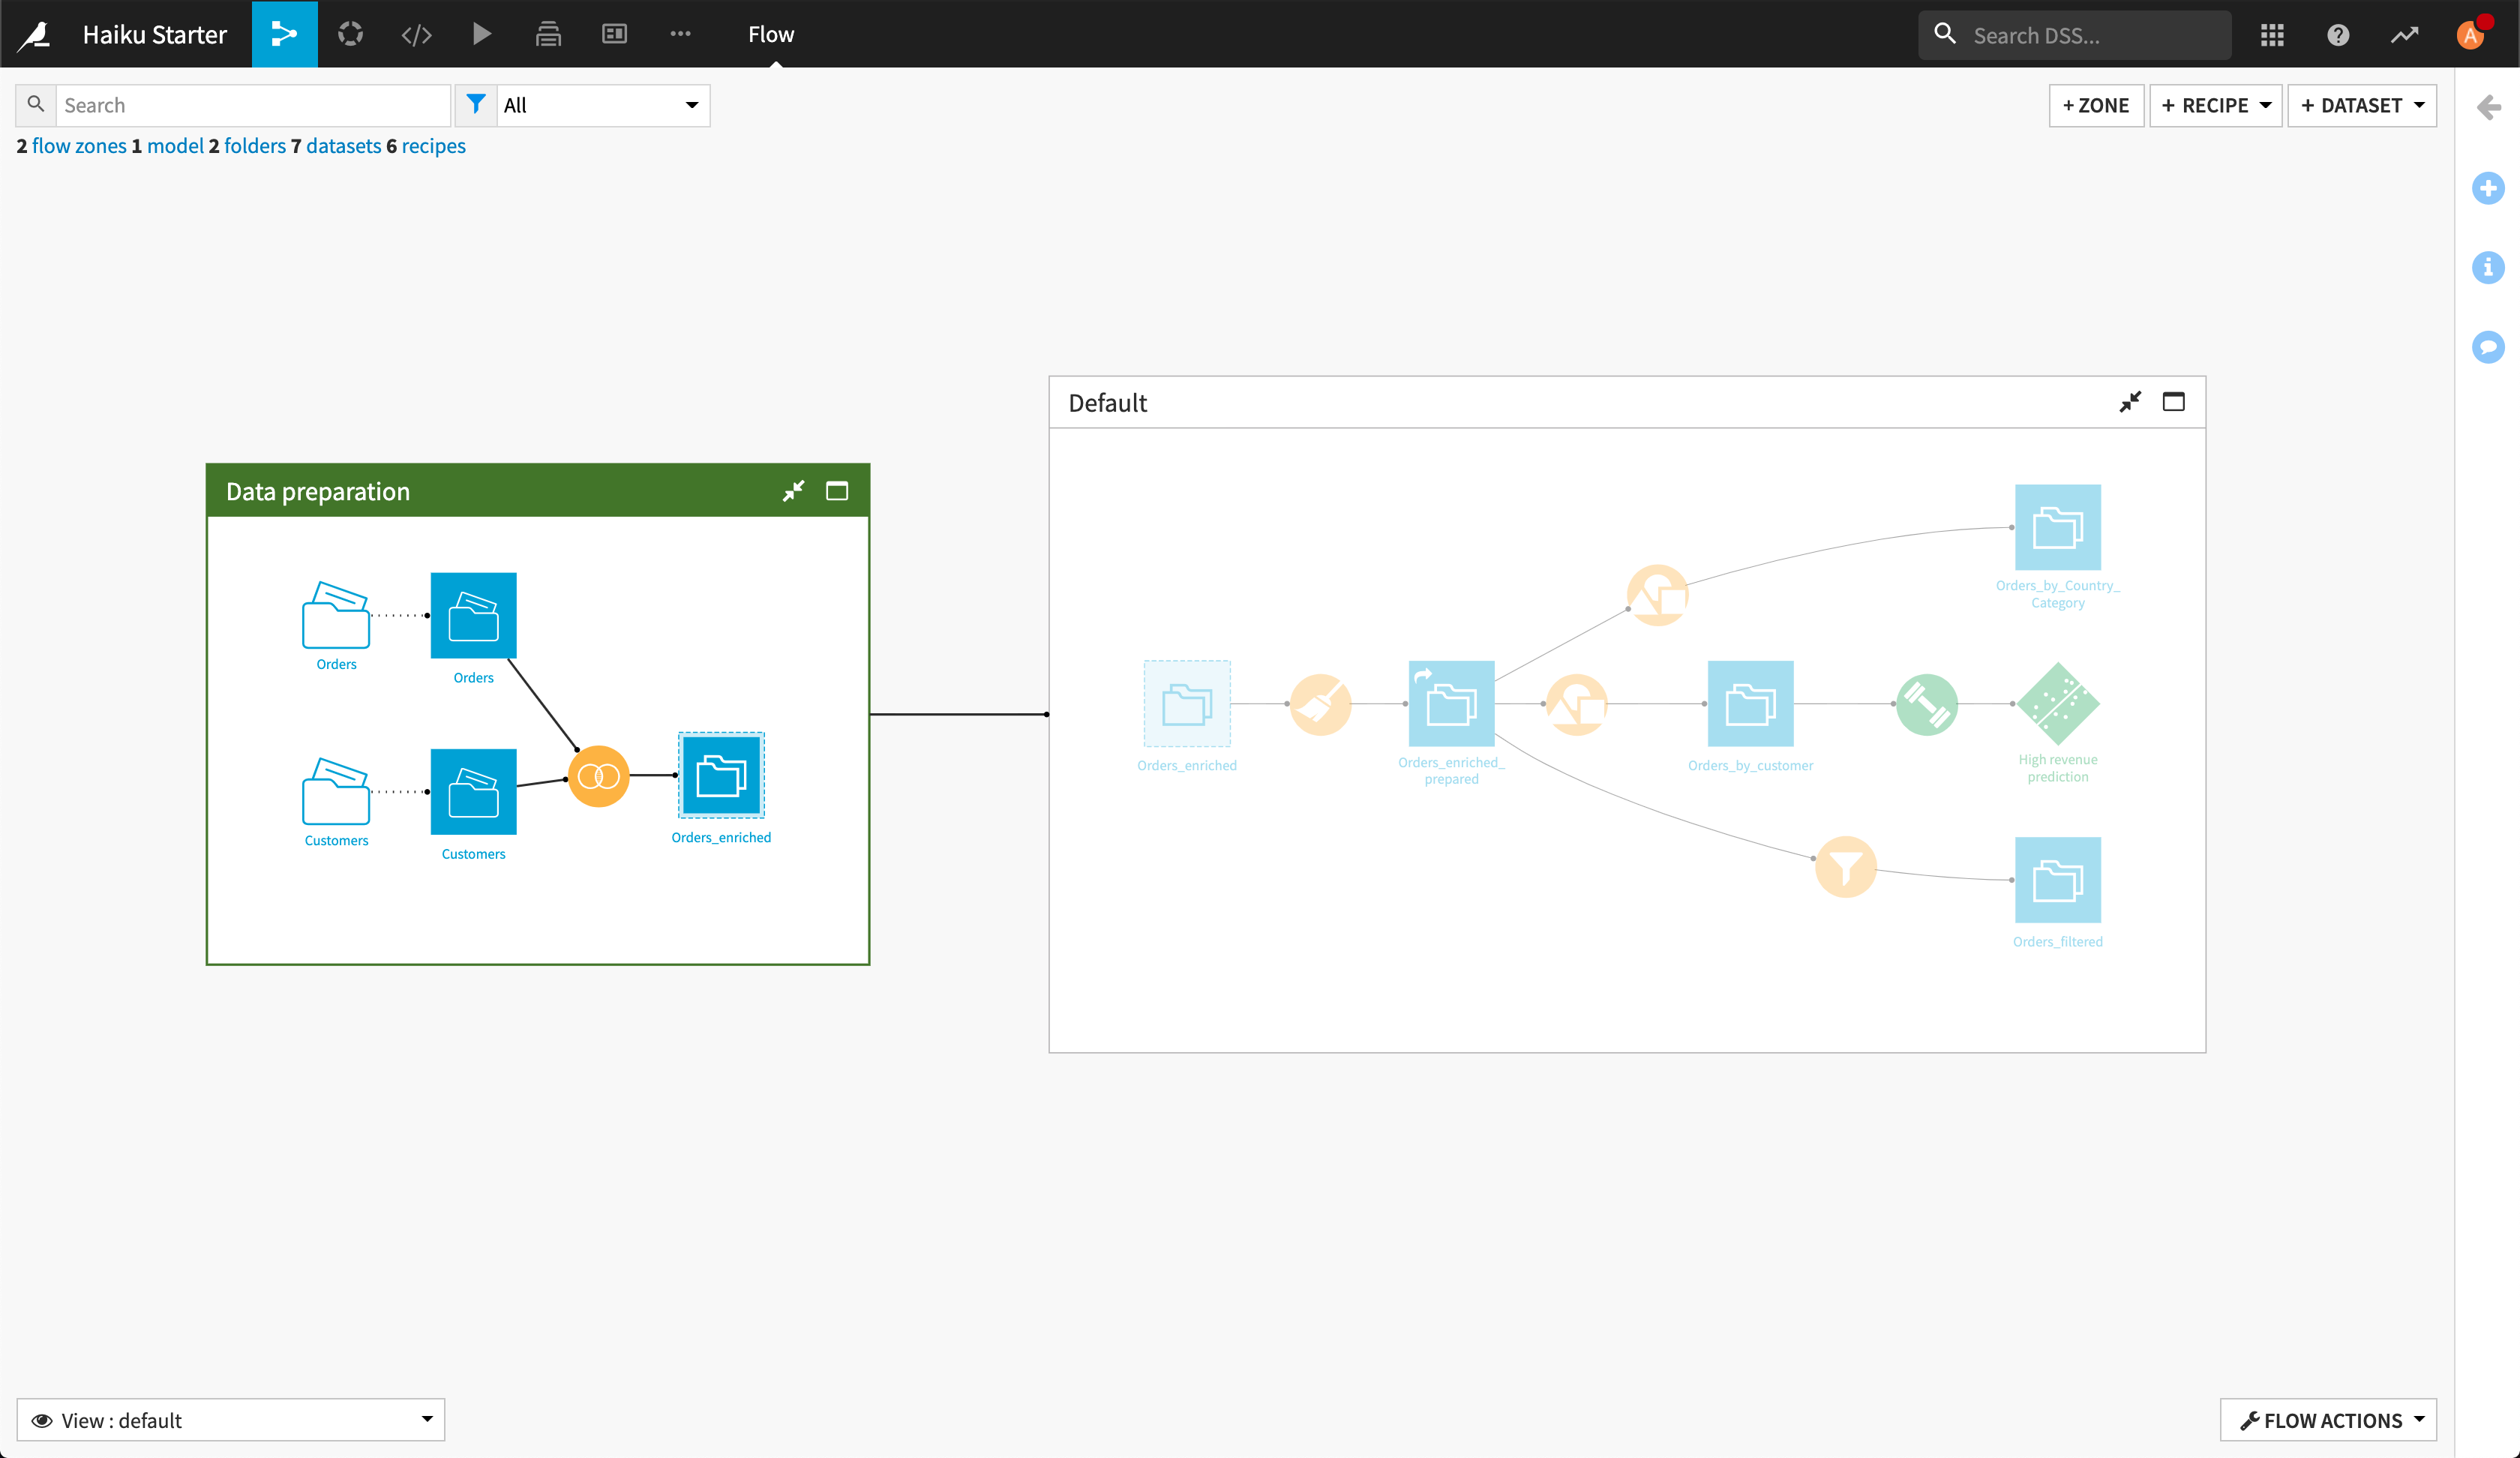Click the ZONE button to add flow zone
This screenshot has width=2520, height=1458.
[2093, 104]
